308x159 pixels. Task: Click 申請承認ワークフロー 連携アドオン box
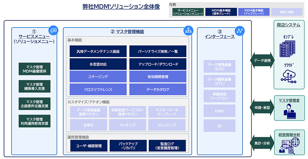tap(128, 112)
